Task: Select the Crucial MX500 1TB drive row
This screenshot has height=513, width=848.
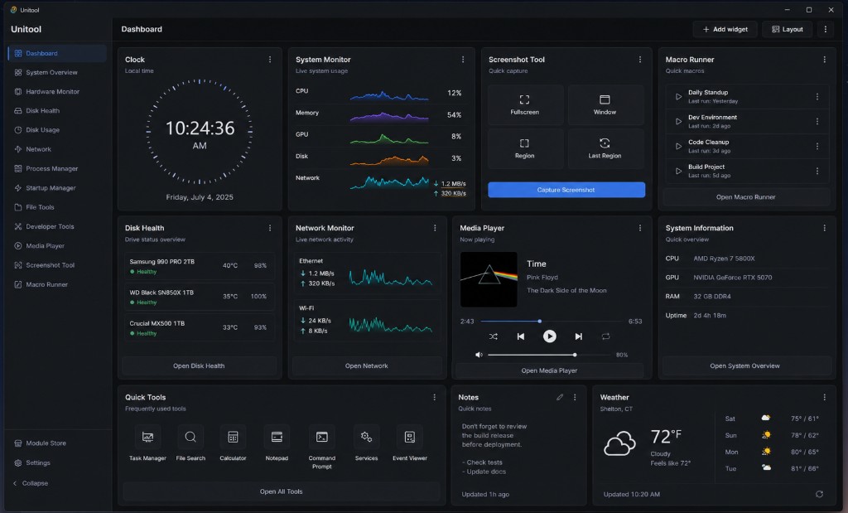Action: 199,328
